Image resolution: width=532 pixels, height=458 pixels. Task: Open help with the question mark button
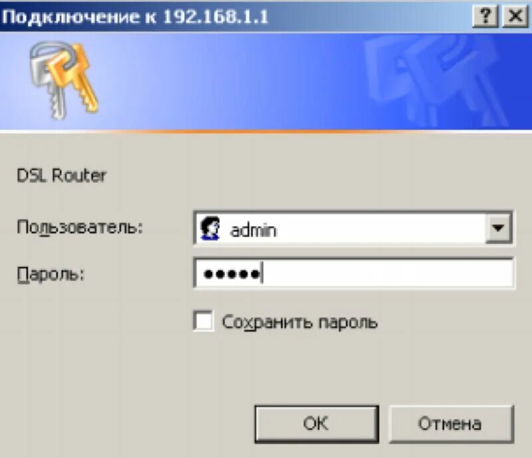(x=485, y=15)
